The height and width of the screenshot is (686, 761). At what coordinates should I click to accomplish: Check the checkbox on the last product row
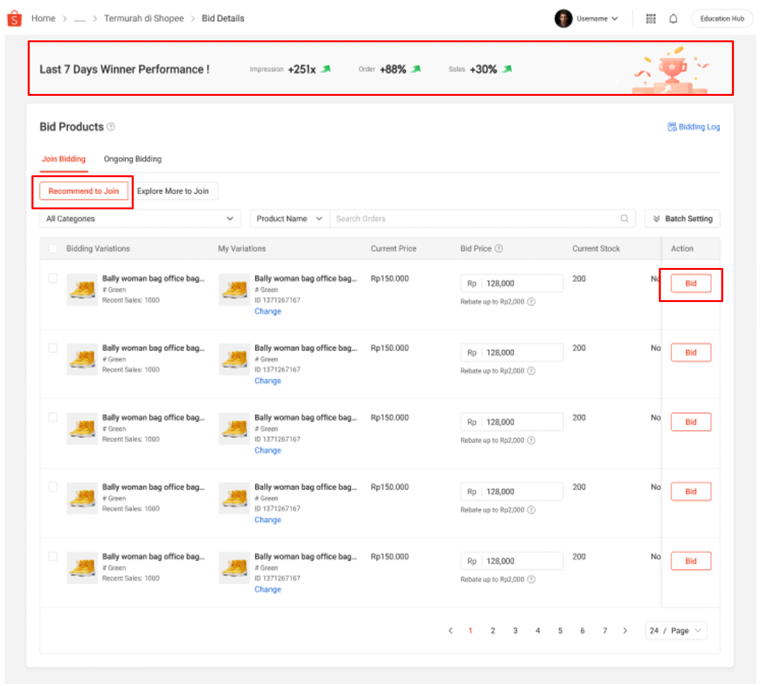(x=53, y=555)
